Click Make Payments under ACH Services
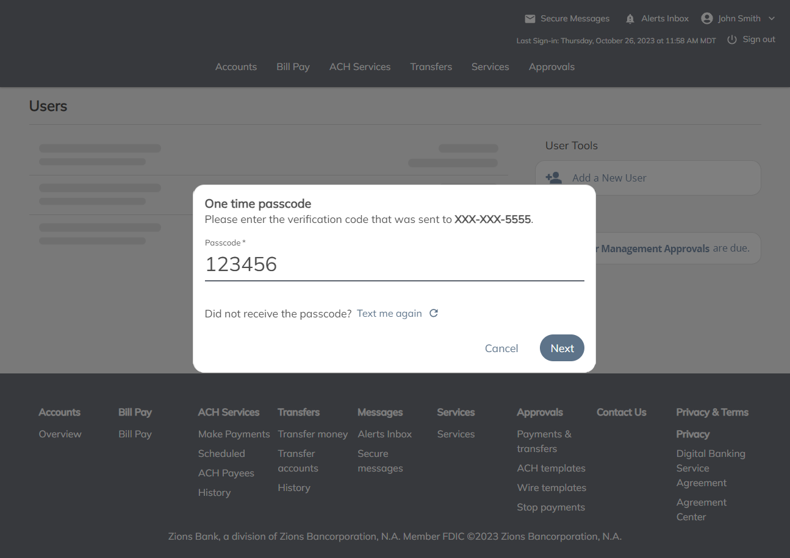Image resolution: width=790 pixels, height=558 pixels. (234, 434)
